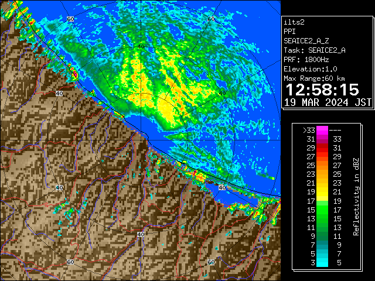Select the 'ilts2' radar site label
This screenshot has width=375, height=281.
click(294, 22)
